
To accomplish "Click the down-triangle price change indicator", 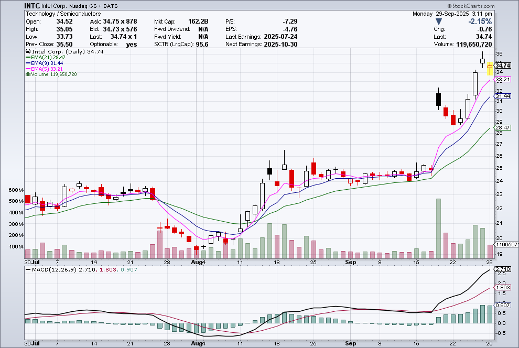I will (438, 21).
